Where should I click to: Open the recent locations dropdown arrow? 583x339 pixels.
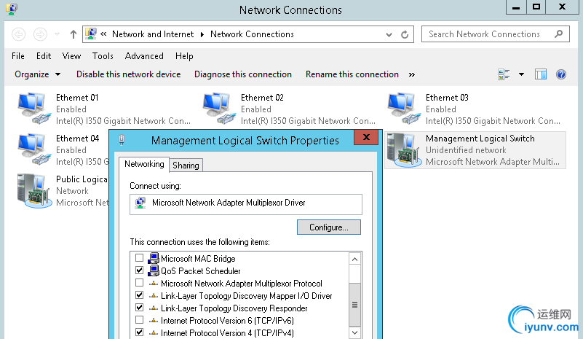pos(57,34)
